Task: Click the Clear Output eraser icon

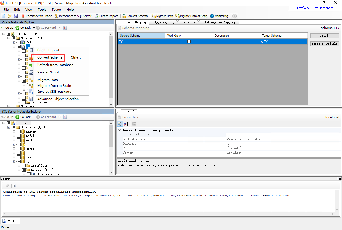Action: pyautogui.click(x=7, y=186)
